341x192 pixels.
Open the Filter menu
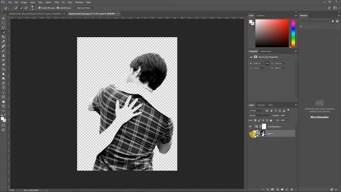click(56, 2)
